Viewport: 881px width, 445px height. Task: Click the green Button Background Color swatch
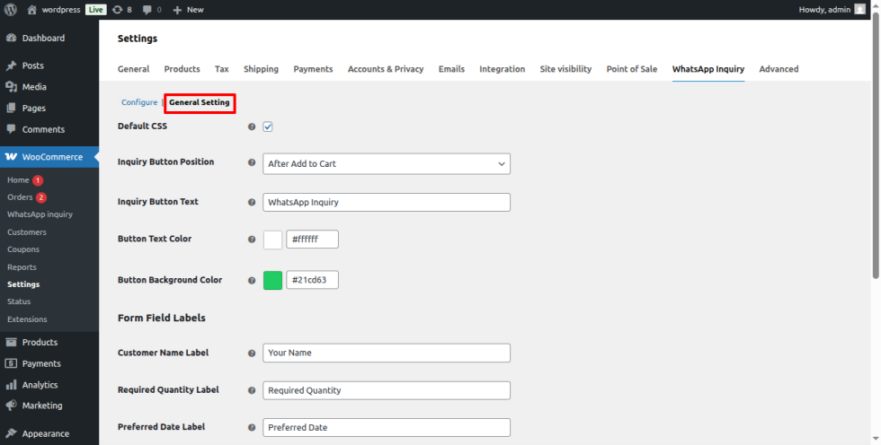coord(273,280)
